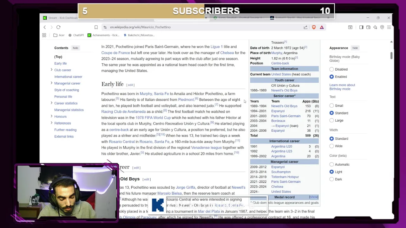Viewport: 406px width, 228px height.
Task: Open site settings icon in address bar
Action: [105, 27]
